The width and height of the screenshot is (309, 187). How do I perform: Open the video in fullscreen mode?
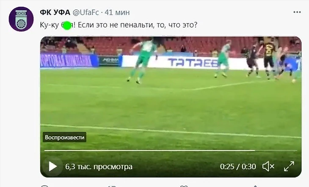click(x=289, y=167)
